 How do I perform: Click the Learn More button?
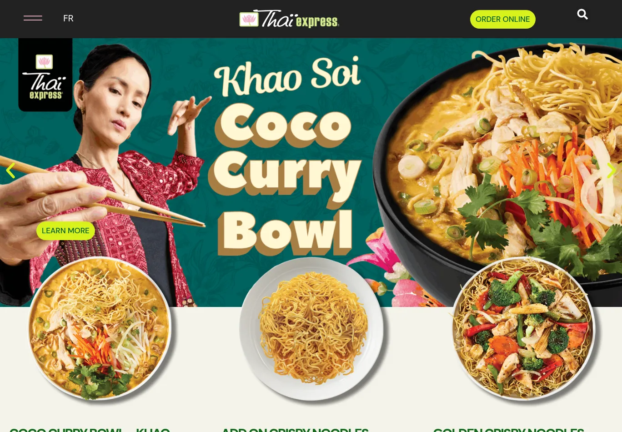[x=65, y=231]
